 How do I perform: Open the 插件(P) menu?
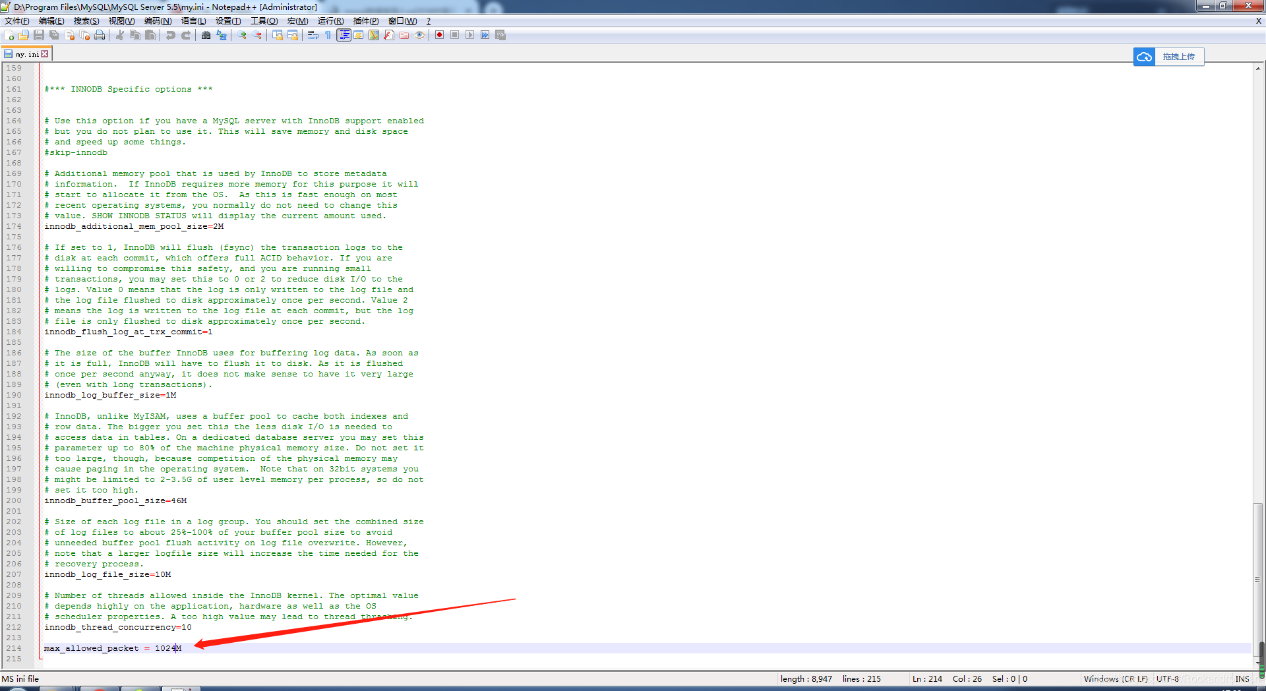[x=366, y=21]
